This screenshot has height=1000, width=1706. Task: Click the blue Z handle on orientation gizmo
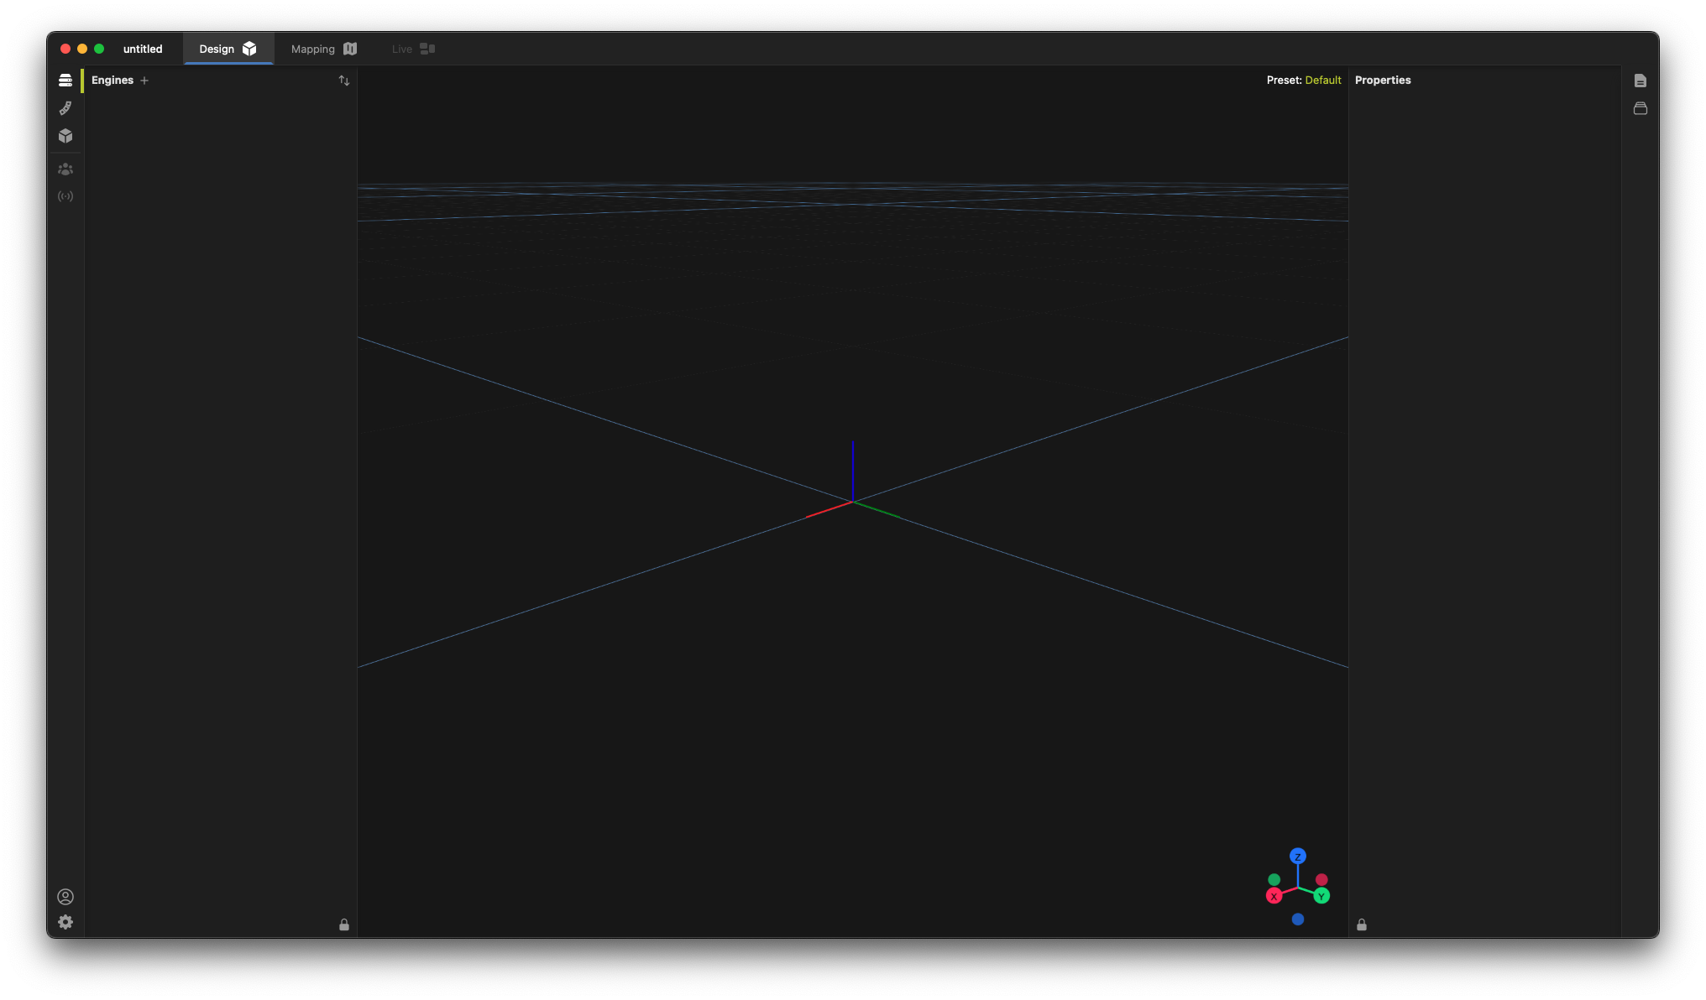point(1298,857)
